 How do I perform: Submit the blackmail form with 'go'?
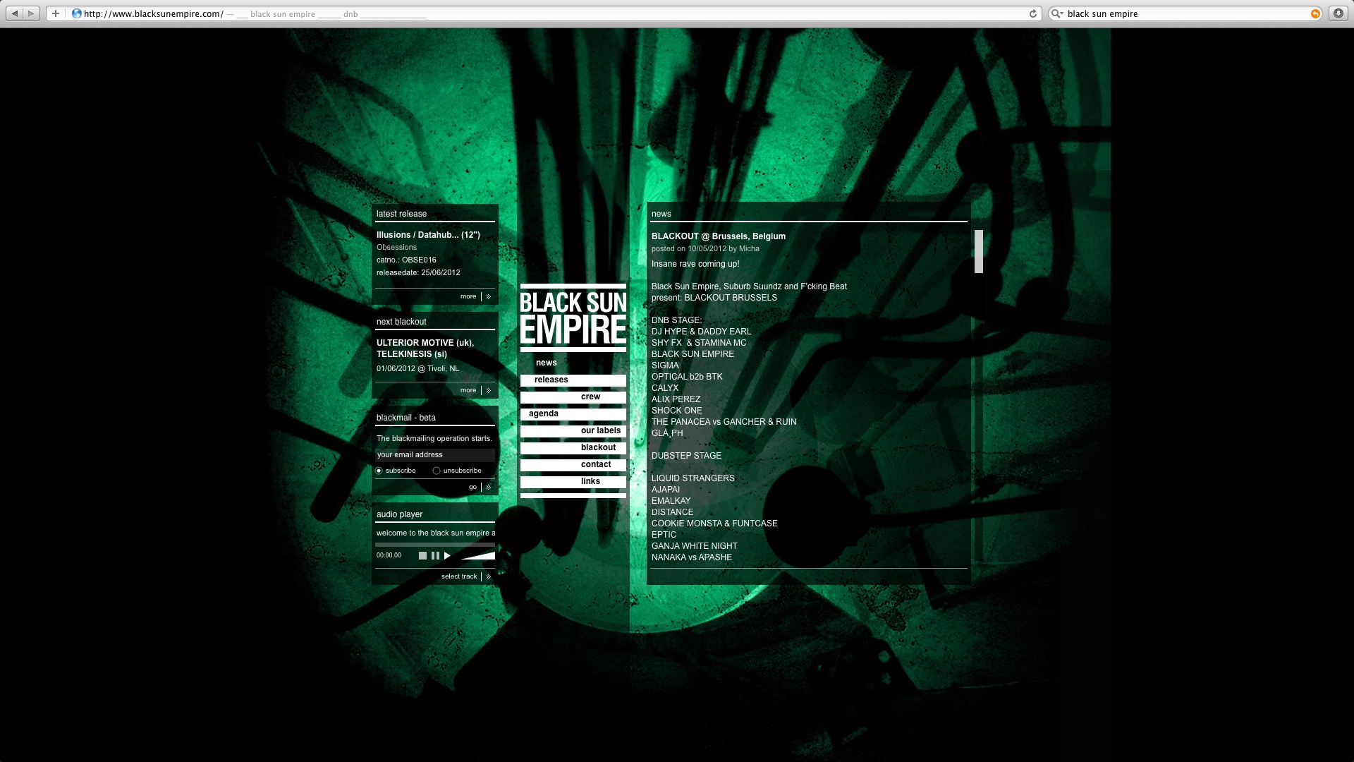[x=472, y=487]
